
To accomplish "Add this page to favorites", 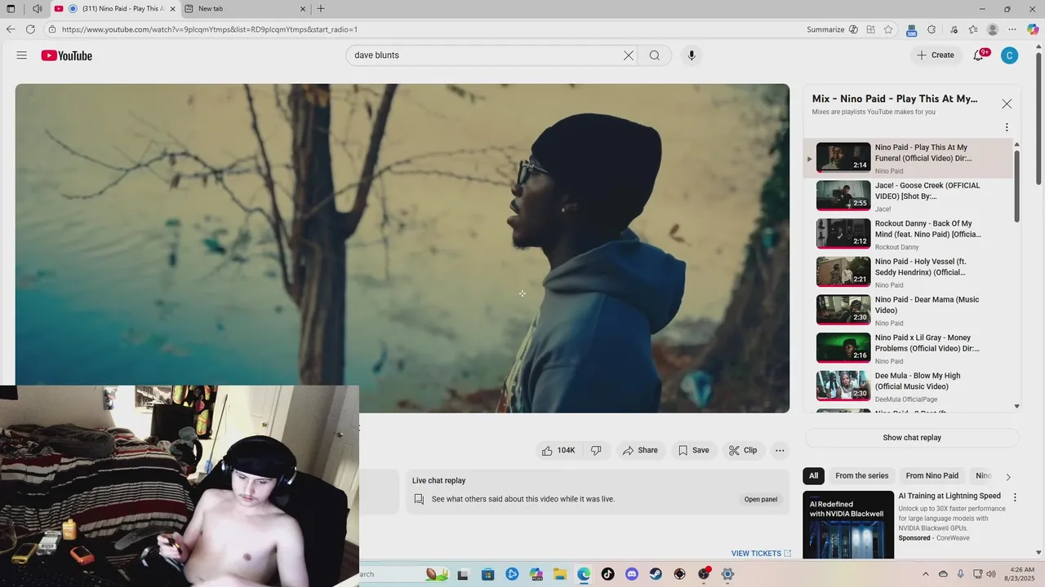I will 888,29.
